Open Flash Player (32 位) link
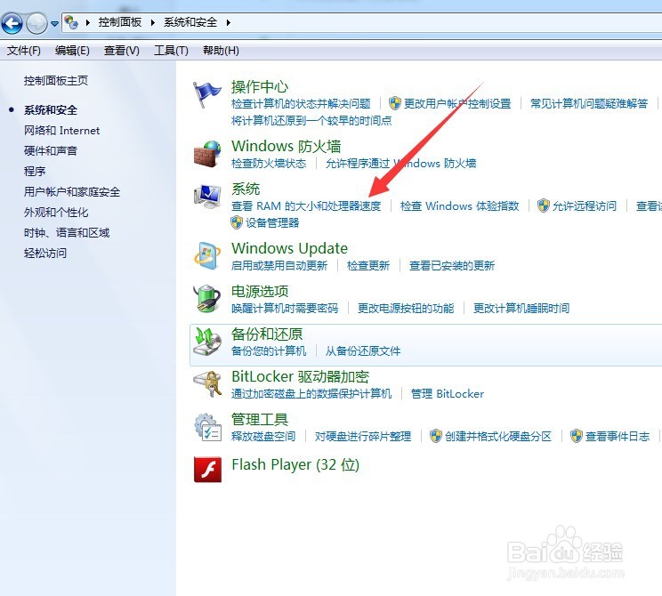This screenshot has height=596, width=662. pyautogui.click(x=295, y=464)
